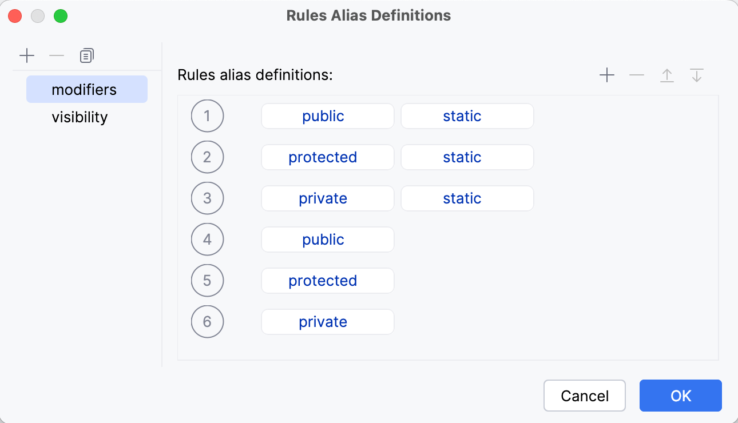Viewport: 738px width, 423px height.
Task: Click the remove alias definition minus icon
Action: point(637,75)
